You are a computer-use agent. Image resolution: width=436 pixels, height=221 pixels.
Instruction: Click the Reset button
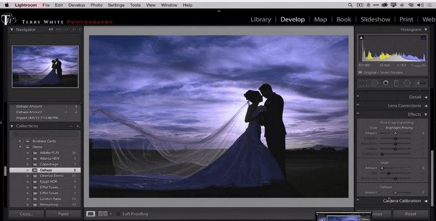[410, 214]
